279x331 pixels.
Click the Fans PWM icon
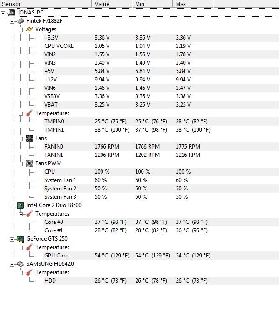click(29, 163)
